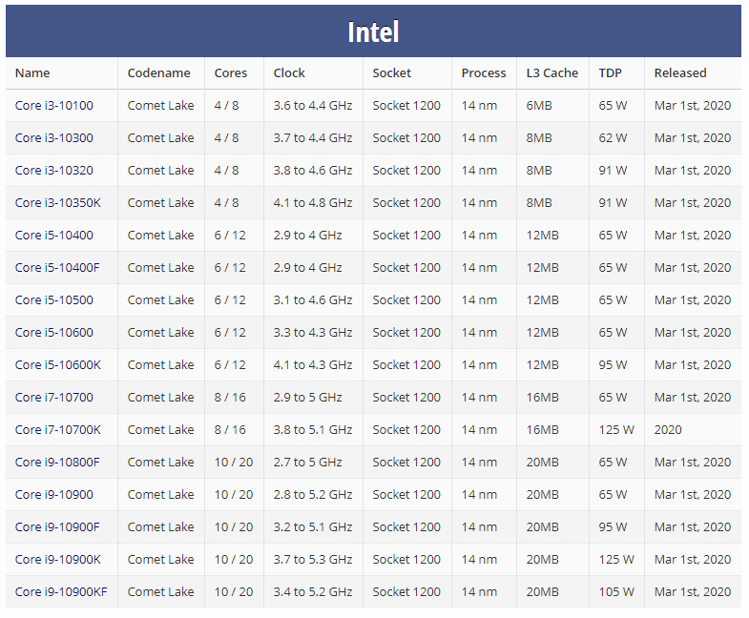This screenshot has height=618, width=749.
Task: Click the Intel table title
Action: click(x=373, y=32)
